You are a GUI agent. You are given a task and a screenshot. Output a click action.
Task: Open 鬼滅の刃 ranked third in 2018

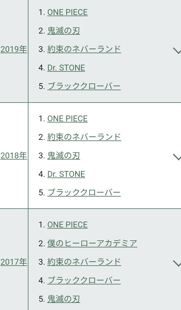tap(64, 156)
